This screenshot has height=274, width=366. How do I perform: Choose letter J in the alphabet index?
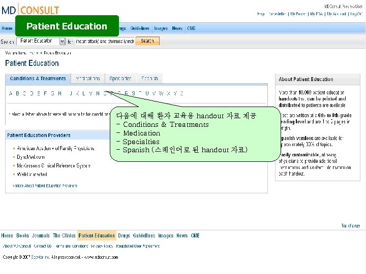tap(71, 94)
